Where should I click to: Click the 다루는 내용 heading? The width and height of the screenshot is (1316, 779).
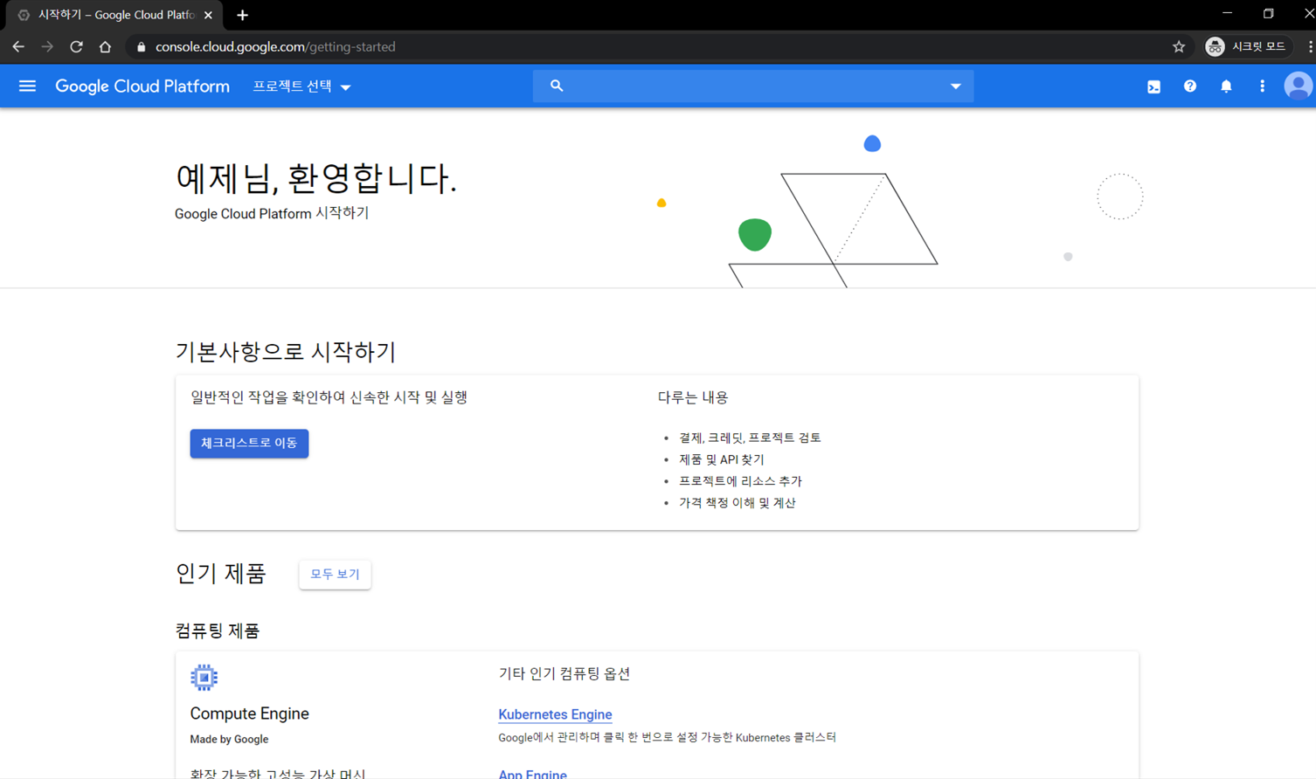click(x=693, y=397)
